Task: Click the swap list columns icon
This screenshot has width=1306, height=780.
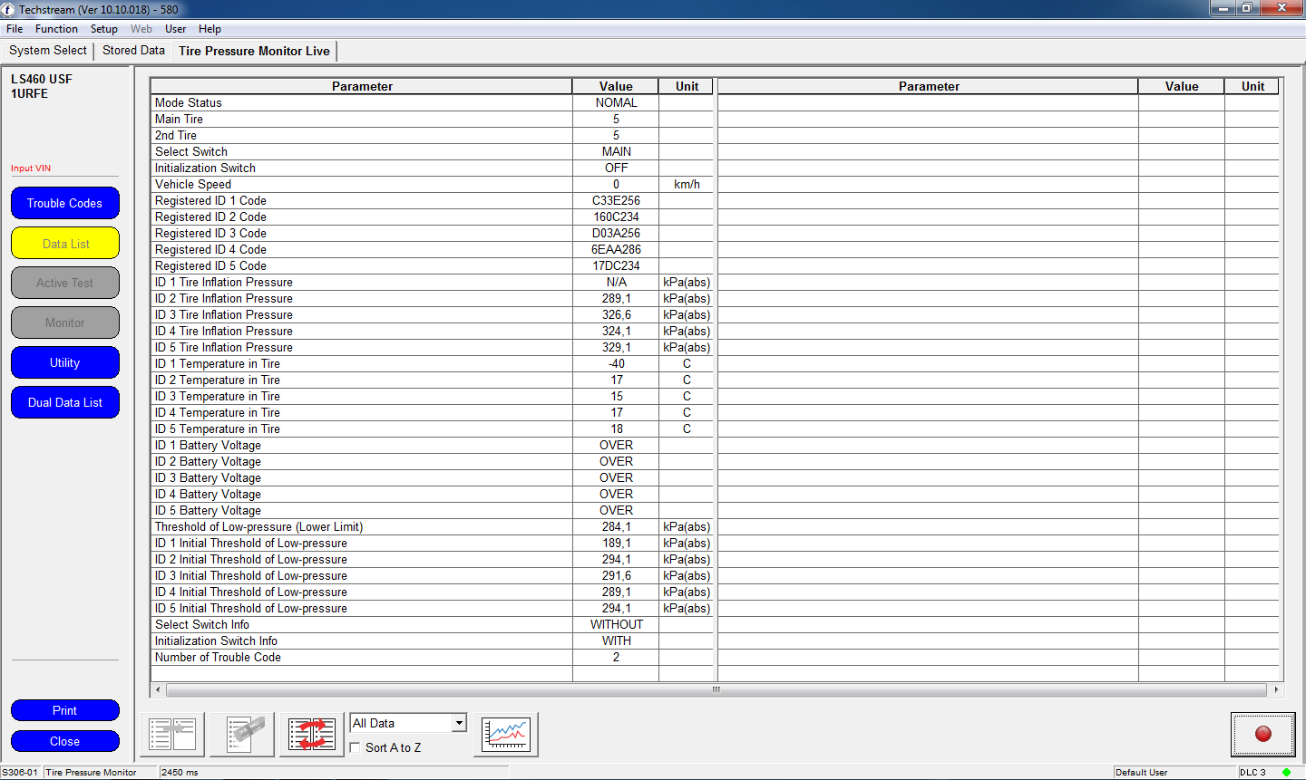Action: tap(312, 734)
